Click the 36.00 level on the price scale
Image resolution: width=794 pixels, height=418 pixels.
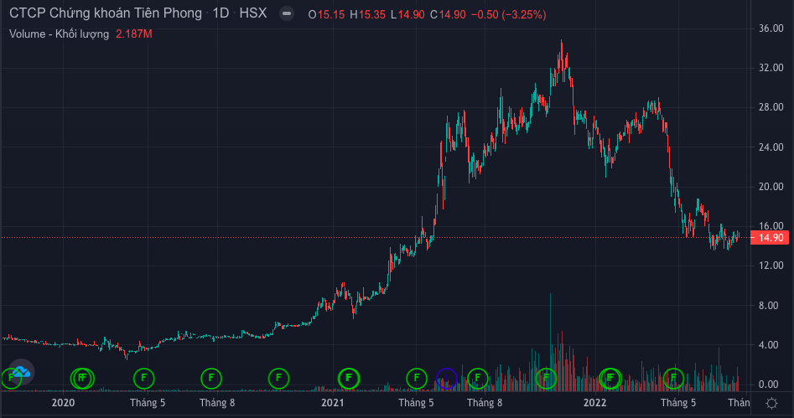click(x=770, y=28)
